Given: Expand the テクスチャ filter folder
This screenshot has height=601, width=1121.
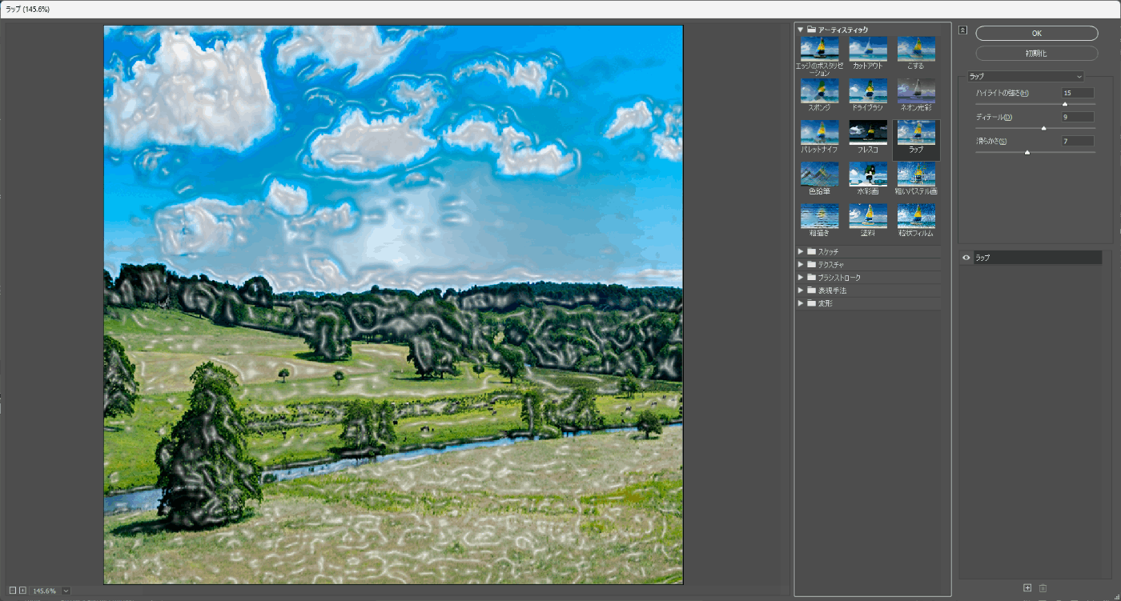Looking at the screenshot, I should (801, 264).
